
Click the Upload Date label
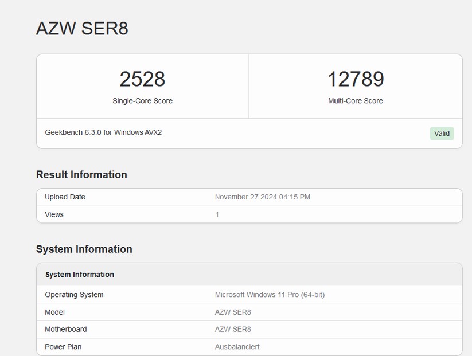[65, 197]
